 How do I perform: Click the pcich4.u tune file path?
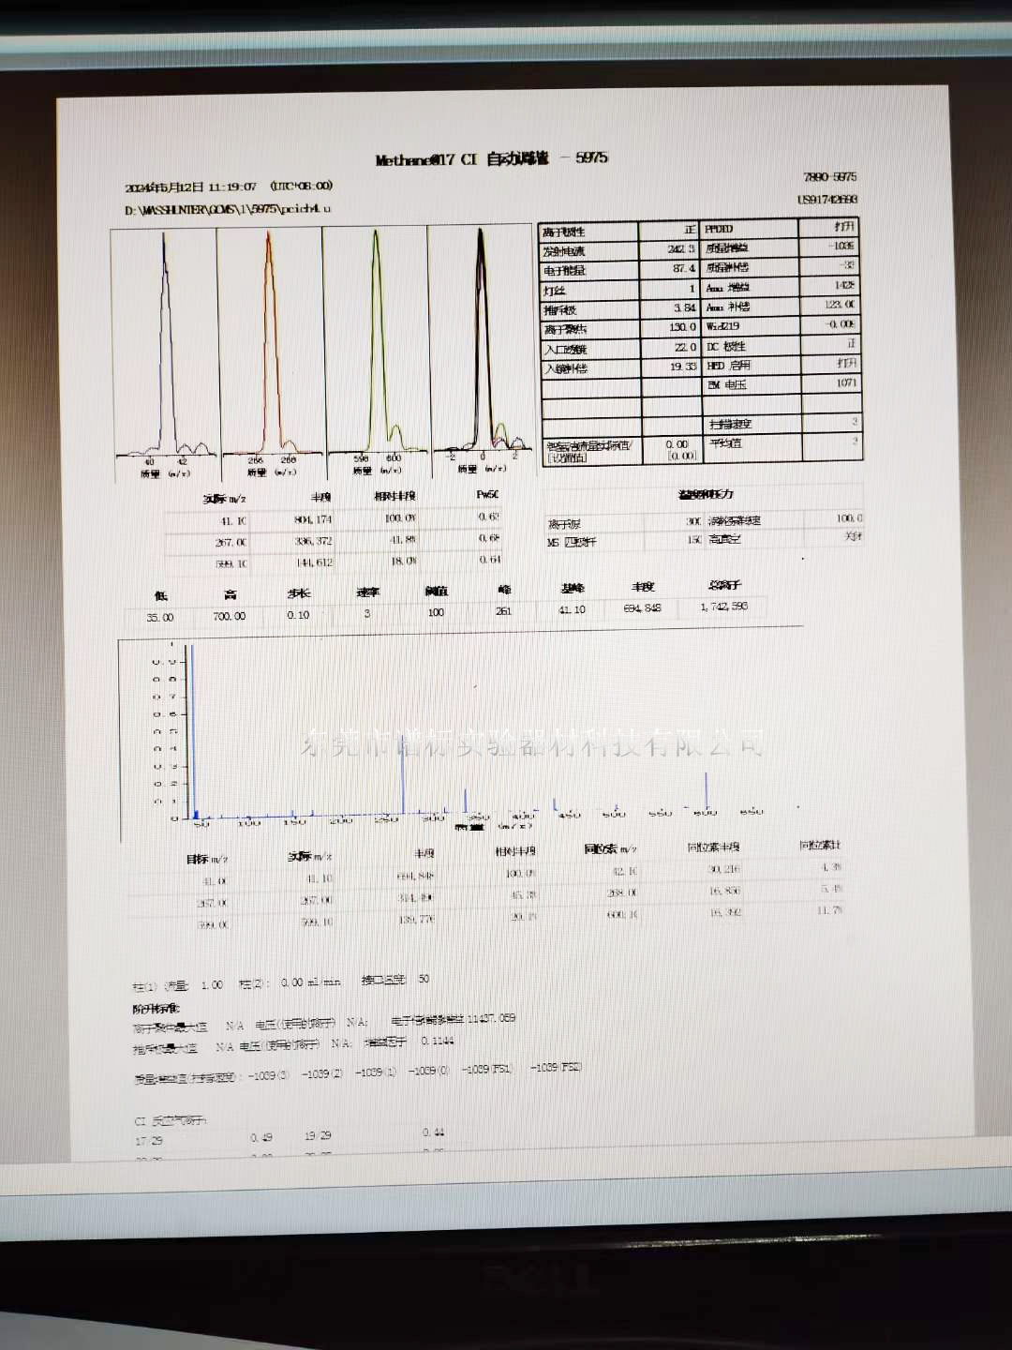(228, 209)
